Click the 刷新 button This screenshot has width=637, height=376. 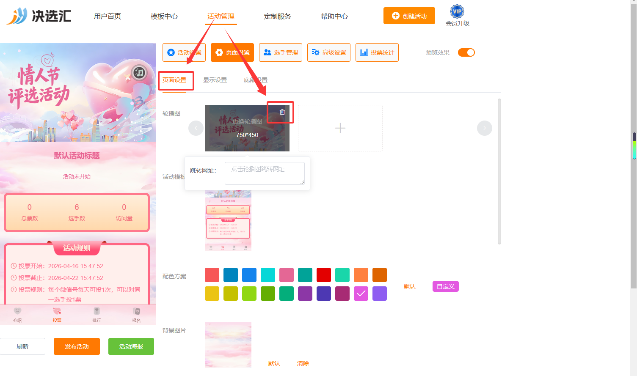tap(22, 346)
